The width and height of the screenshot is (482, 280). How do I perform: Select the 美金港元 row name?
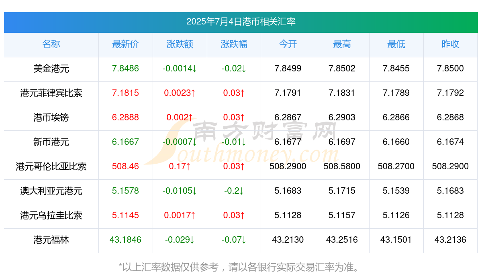click(x=51, y=69)
